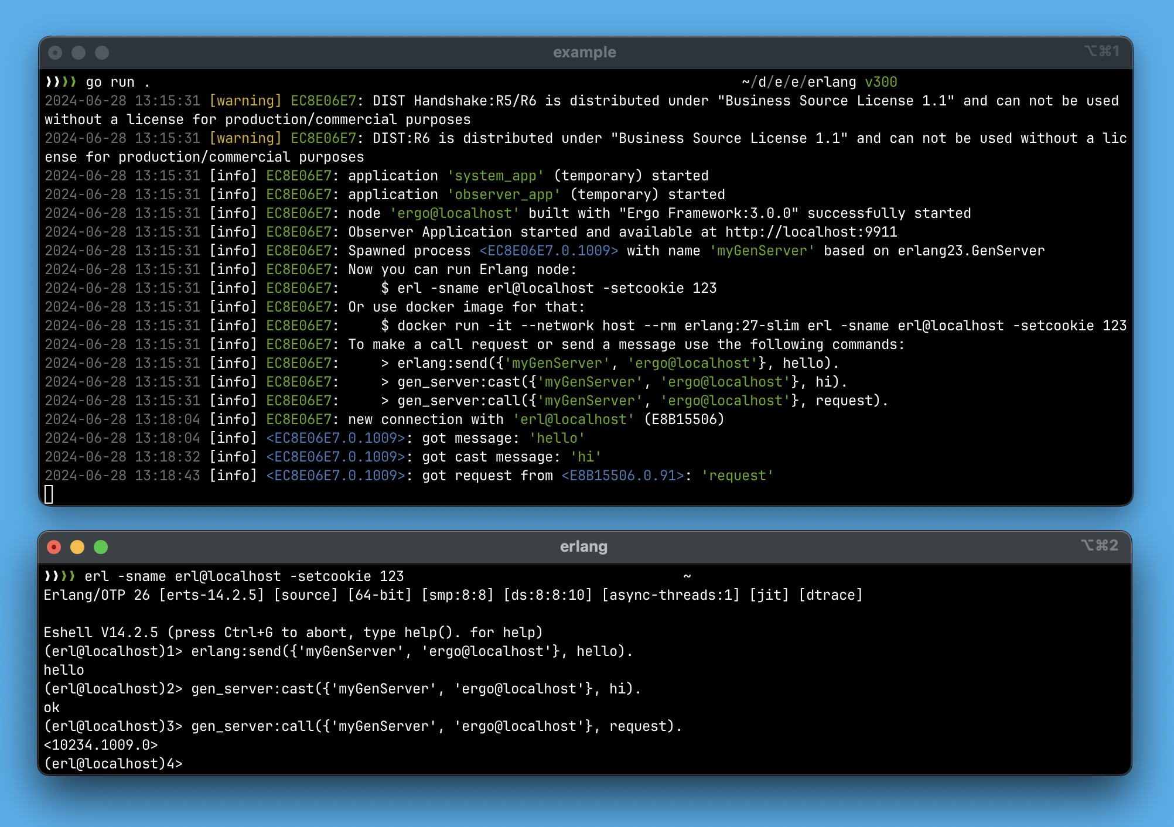Click the third gray button on example window
The width and height of the screenshot is (1174, 827).
click(102, 53)
